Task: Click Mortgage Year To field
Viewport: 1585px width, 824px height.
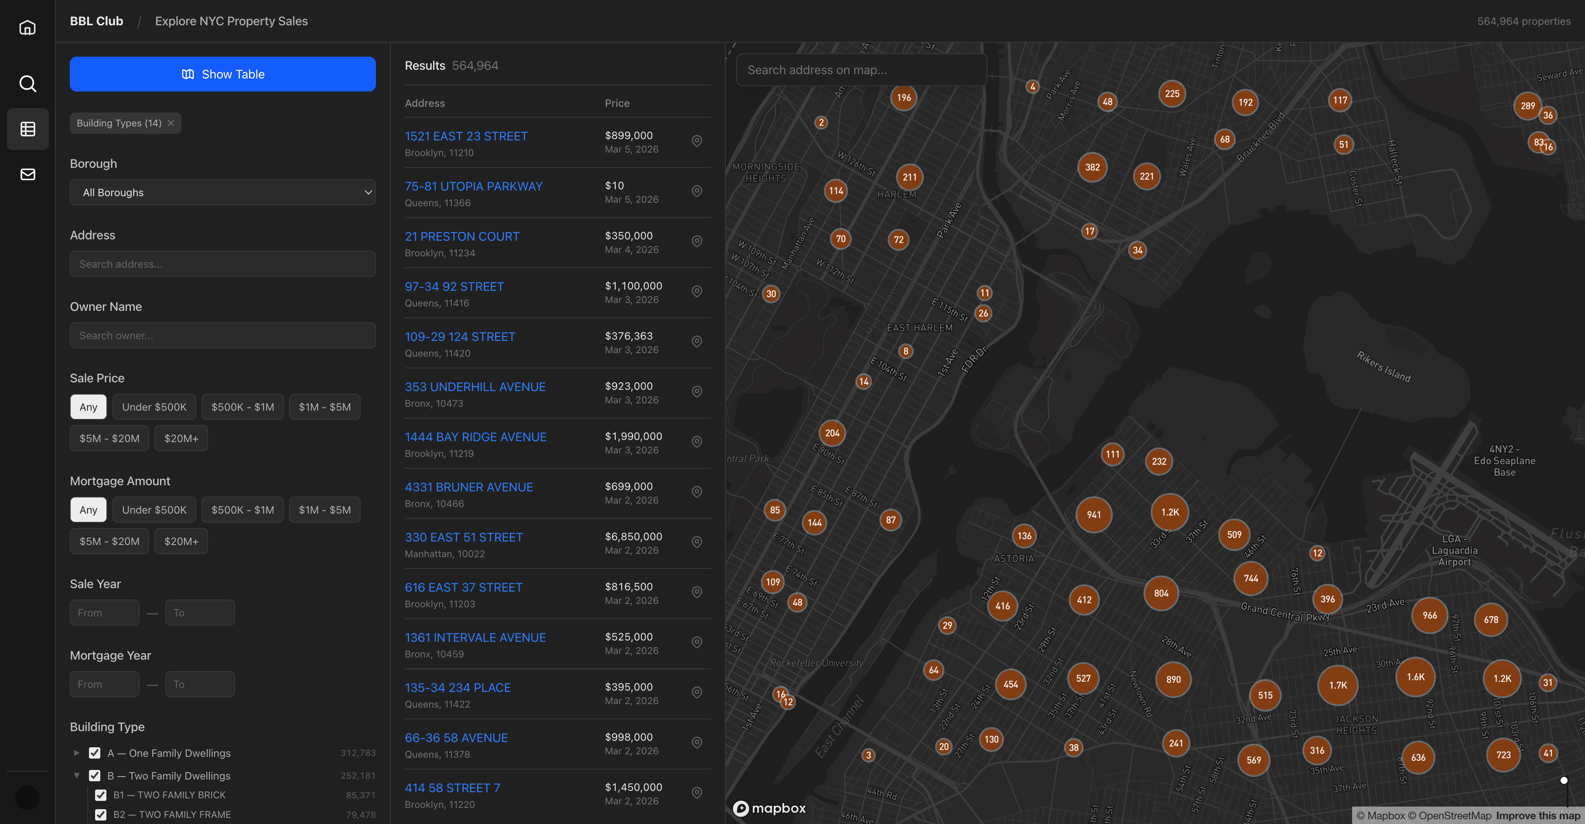Action: (x=200, y=684)
